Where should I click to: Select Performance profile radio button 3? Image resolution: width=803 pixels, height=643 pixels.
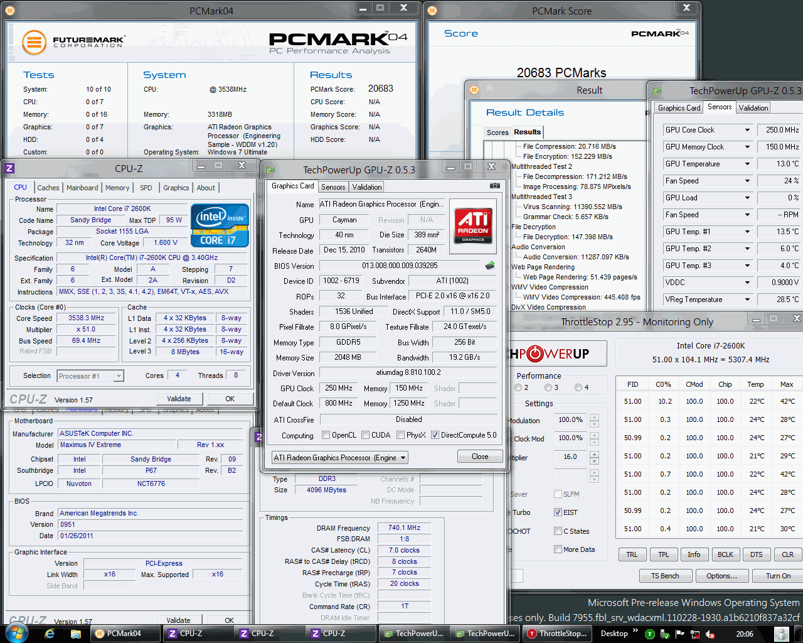548,387
